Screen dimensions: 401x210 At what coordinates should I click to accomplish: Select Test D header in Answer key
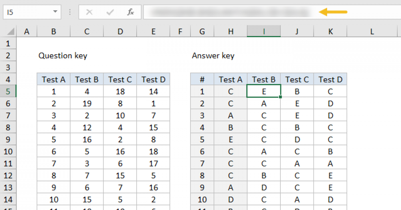click(330, 79)
